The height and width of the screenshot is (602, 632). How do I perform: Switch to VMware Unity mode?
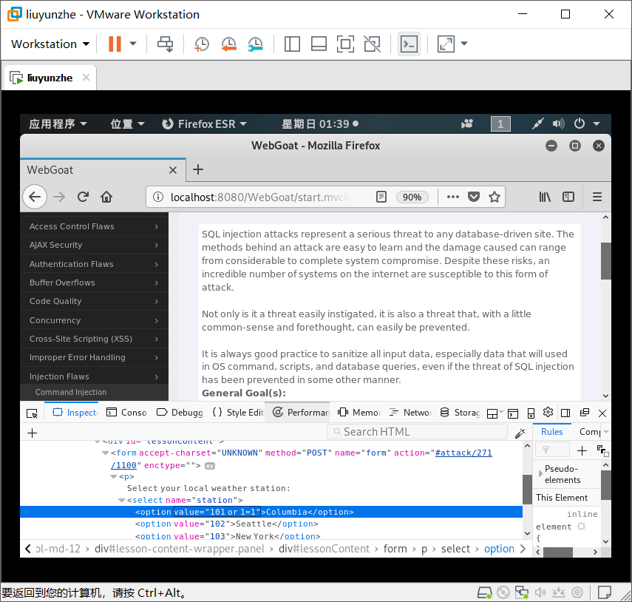pos(372,44)
